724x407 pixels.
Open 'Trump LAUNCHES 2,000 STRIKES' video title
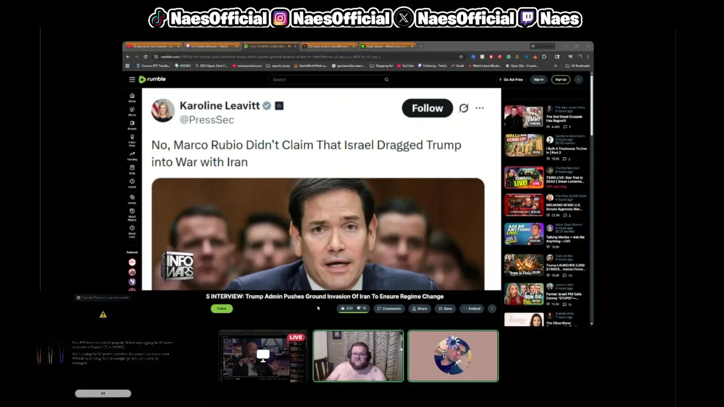tap(566, 267)
